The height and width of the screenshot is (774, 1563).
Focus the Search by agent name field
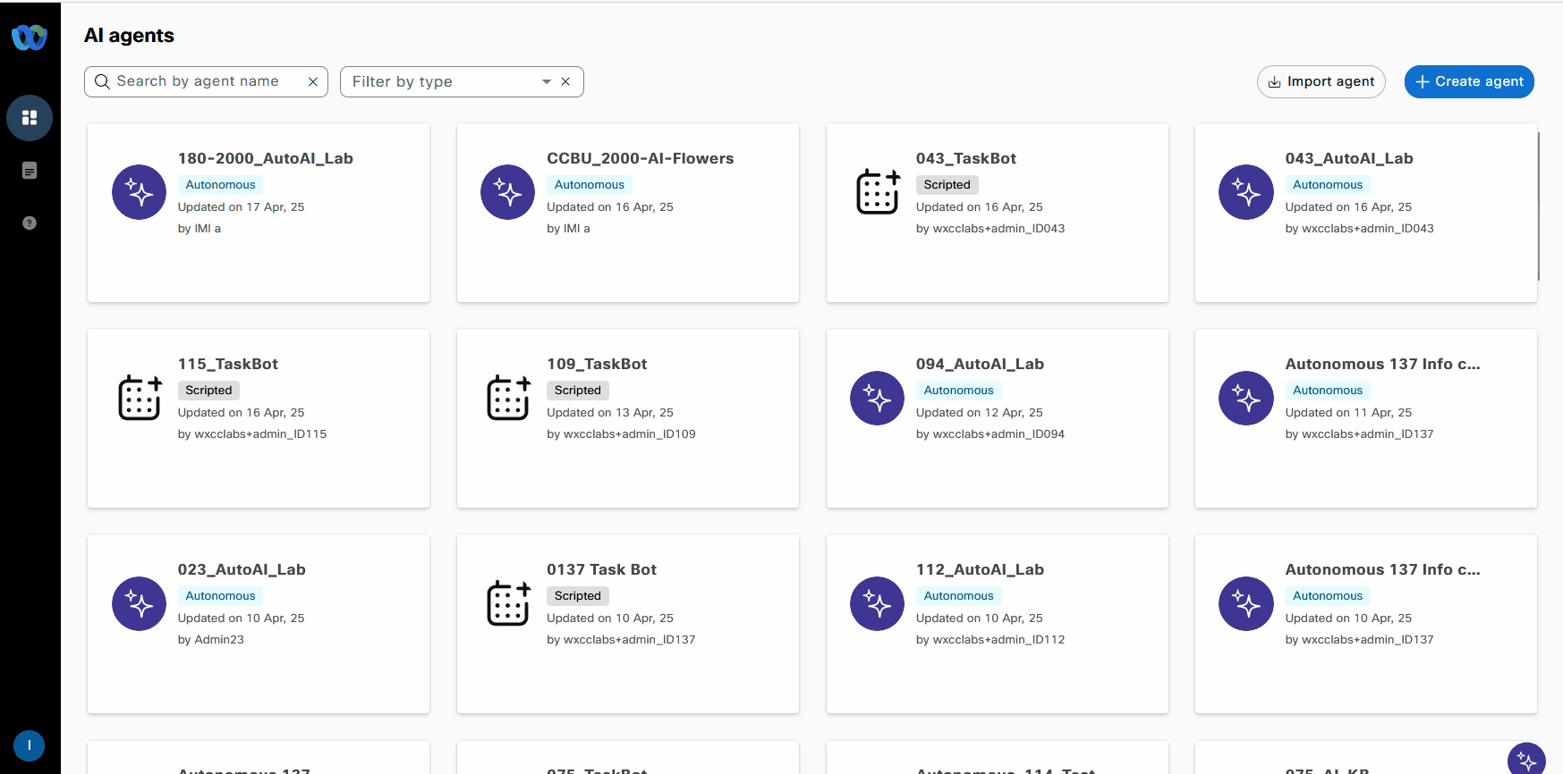[199, 82]
